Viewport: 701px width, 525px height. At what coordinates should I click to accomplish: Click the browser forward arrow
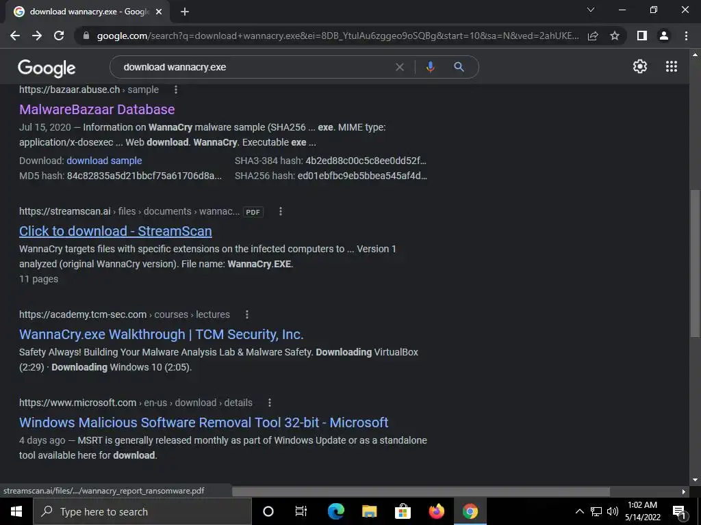point(37,36)
